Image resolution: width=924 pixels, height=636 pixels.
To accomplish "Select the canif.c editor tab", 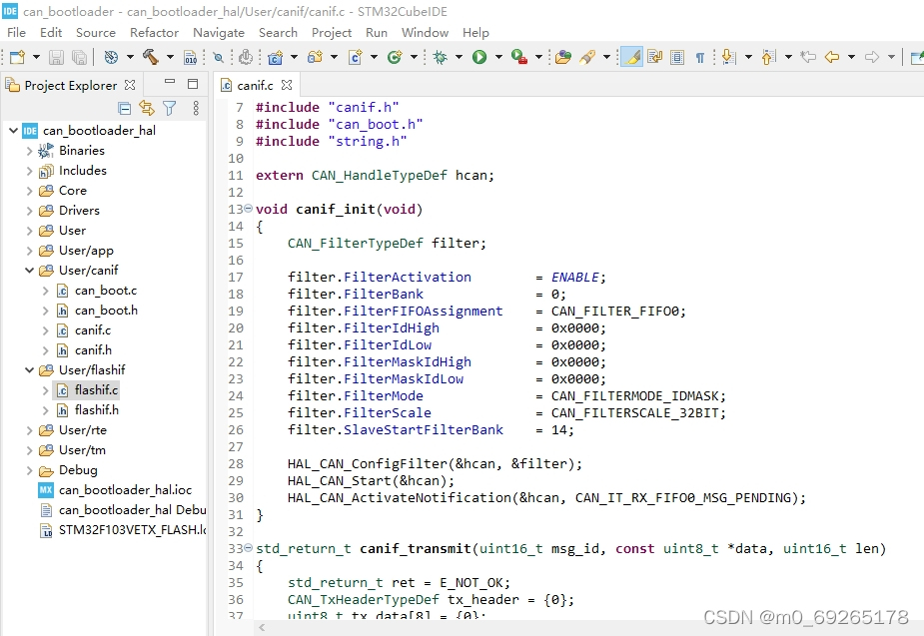I will click(x=256, y=86).
